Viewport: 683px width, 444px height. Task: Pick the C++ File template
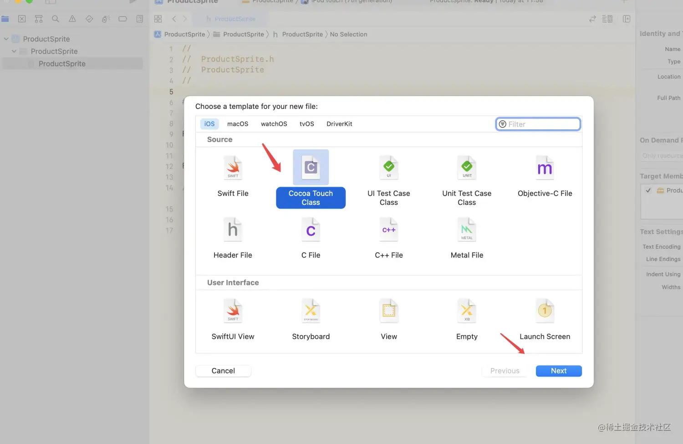click(389, 238)
